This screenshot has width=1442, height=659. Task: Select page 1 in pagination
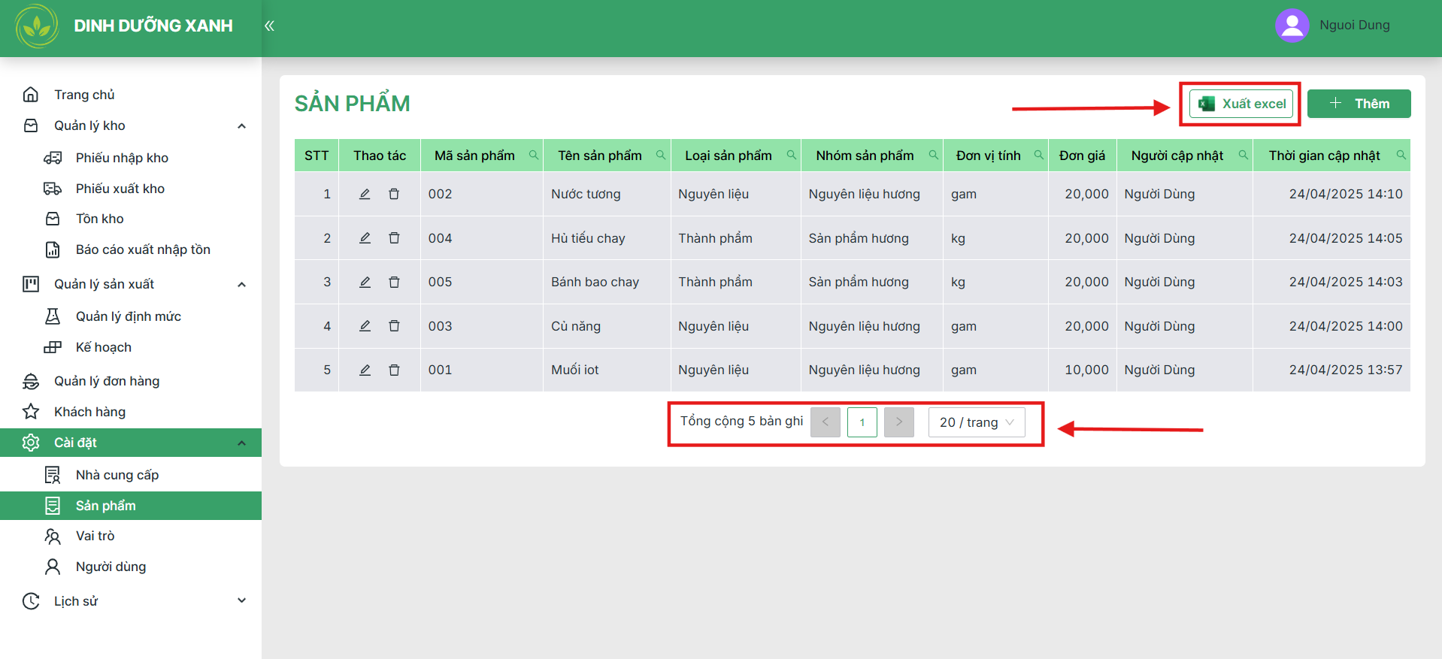862,422
